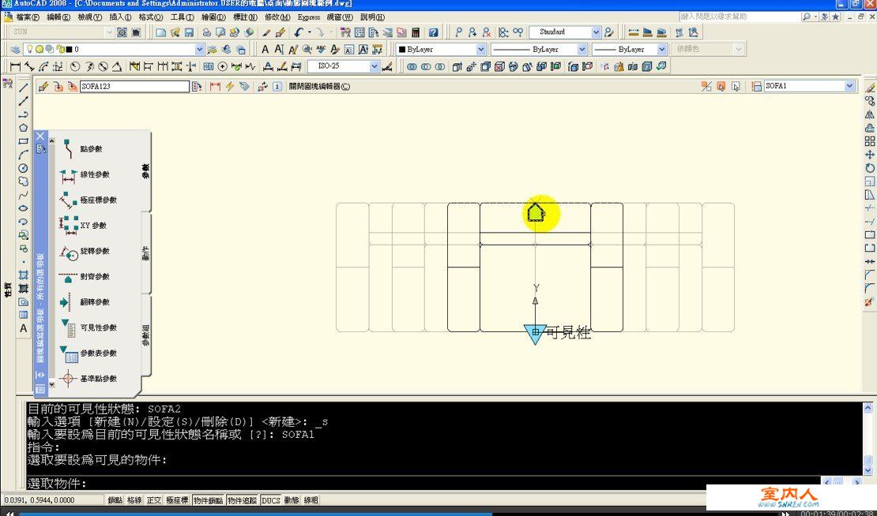Click the Save file icon
The height and width of the screenshot is (516, 877).
pos(189,32)
